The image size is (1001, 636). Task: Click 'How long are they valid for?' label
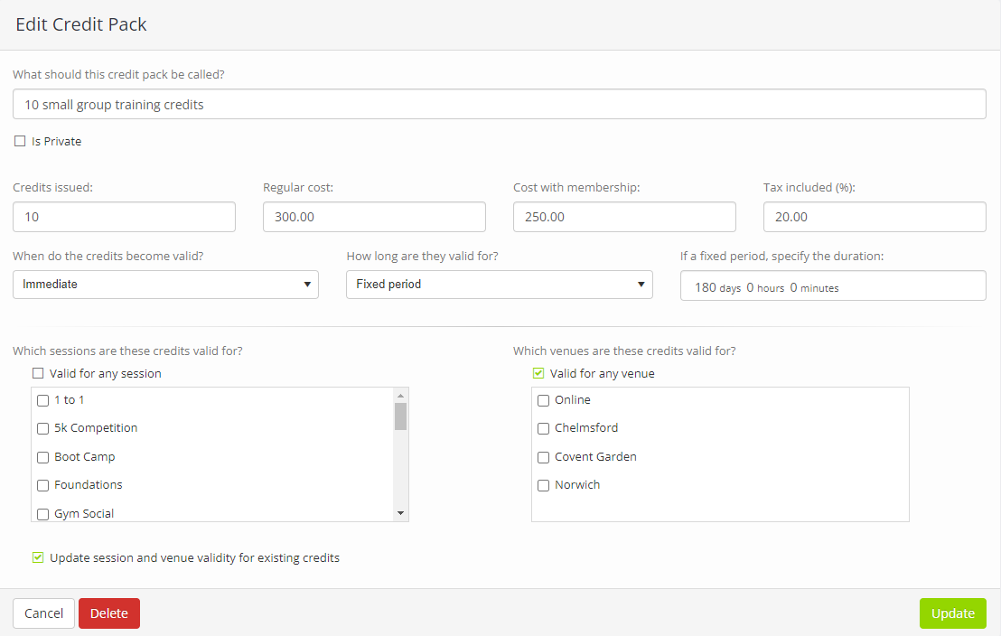tap(423, 256)
